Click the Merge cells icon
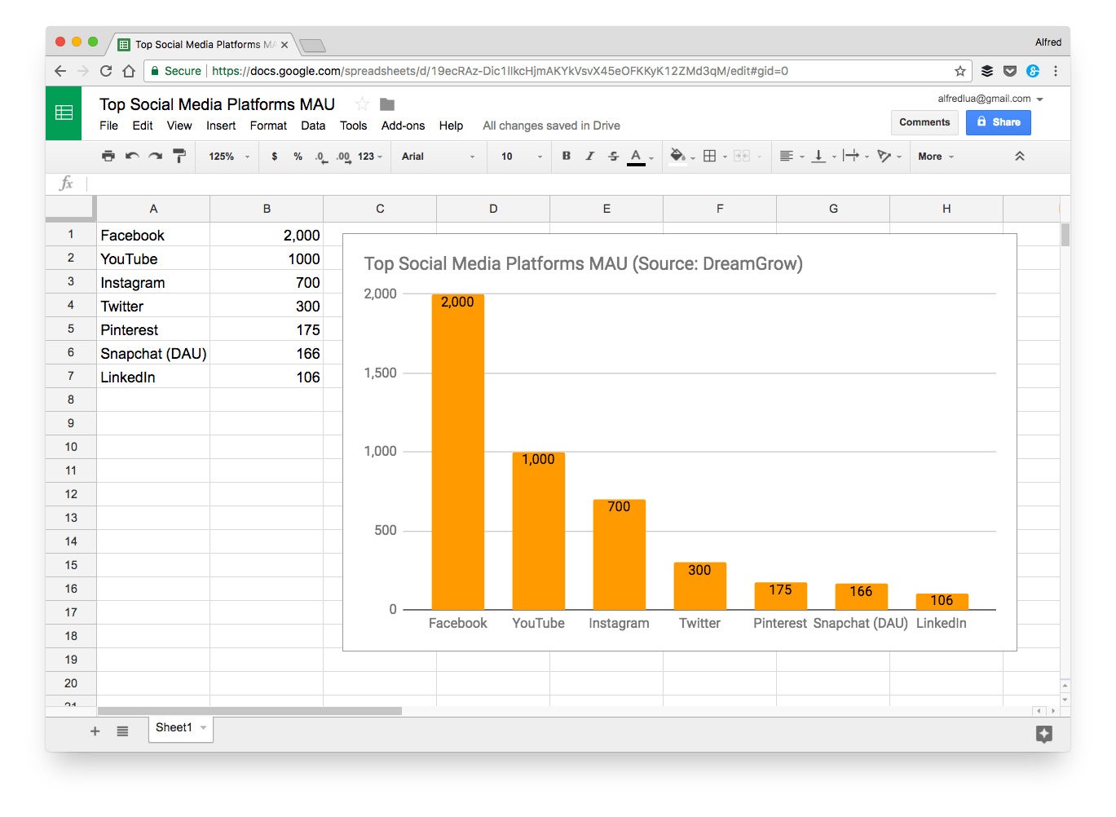 tap(742, 156)
